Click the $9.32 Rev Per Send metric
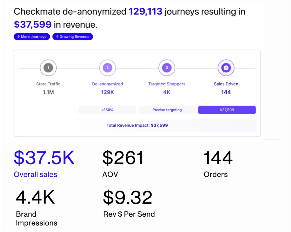 [x=127, y=198]
